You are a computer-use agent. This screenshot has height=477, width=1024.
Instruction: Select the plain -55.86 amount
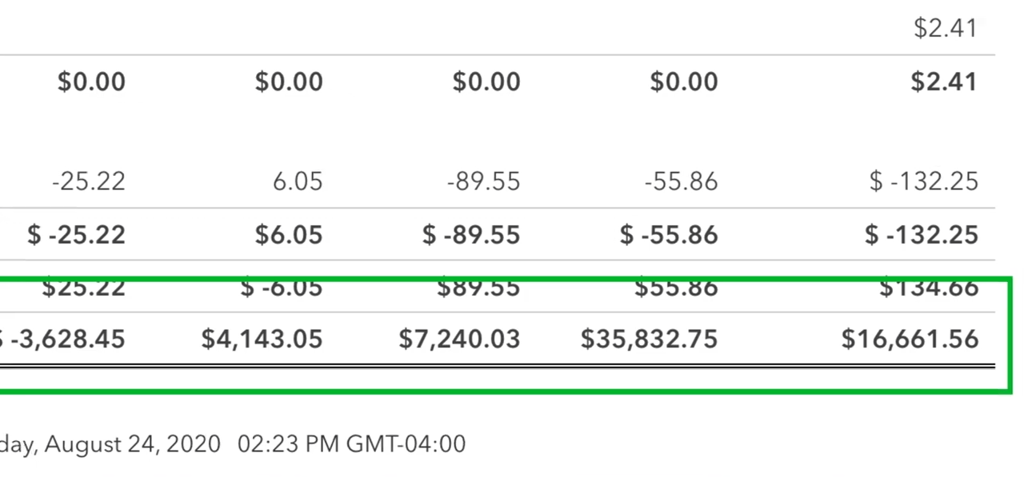(x=681, y=181)
